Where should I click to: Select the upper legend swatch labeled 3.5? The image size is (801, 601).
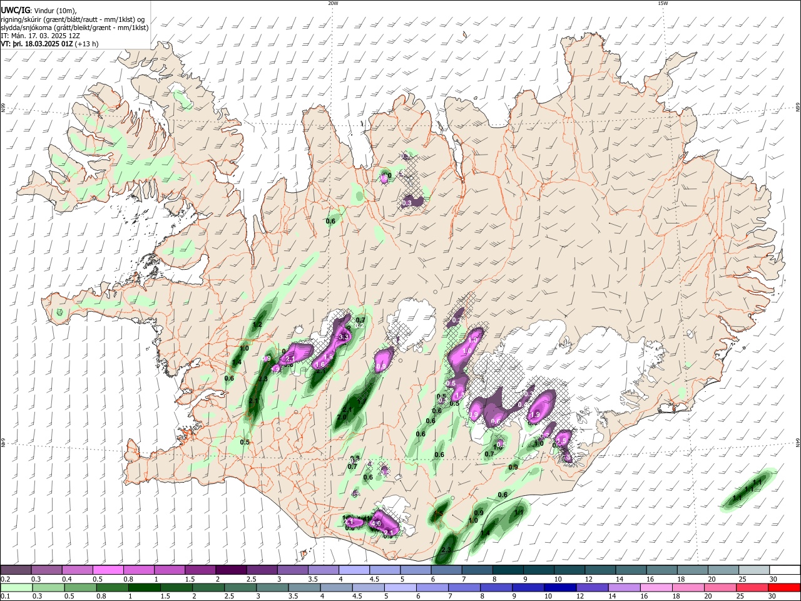(323, 570)
